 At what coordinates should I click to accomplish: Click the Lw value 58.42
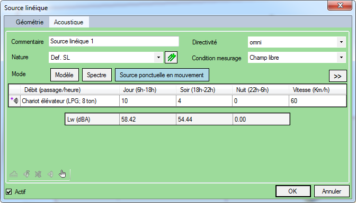point(148,119)
